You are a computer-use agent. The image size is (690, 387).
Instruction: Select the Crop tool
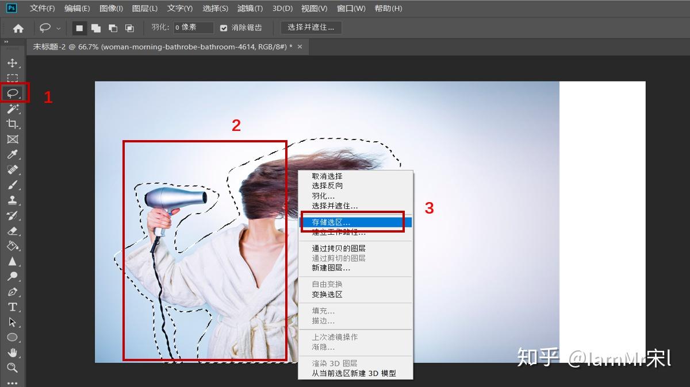click(13, 124)
